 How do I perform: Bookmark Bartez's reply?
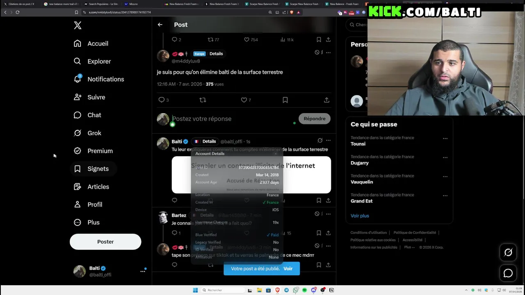319,233
